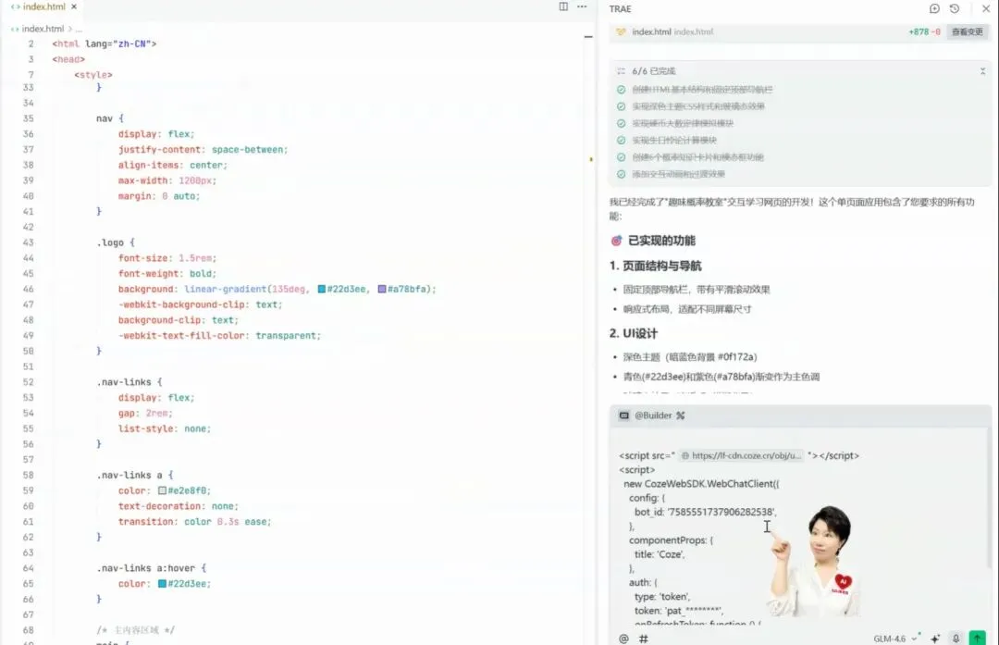Click the -webkit-text-fill-color: transparent line
Screen dimensions: 999x645
point(219,336)
